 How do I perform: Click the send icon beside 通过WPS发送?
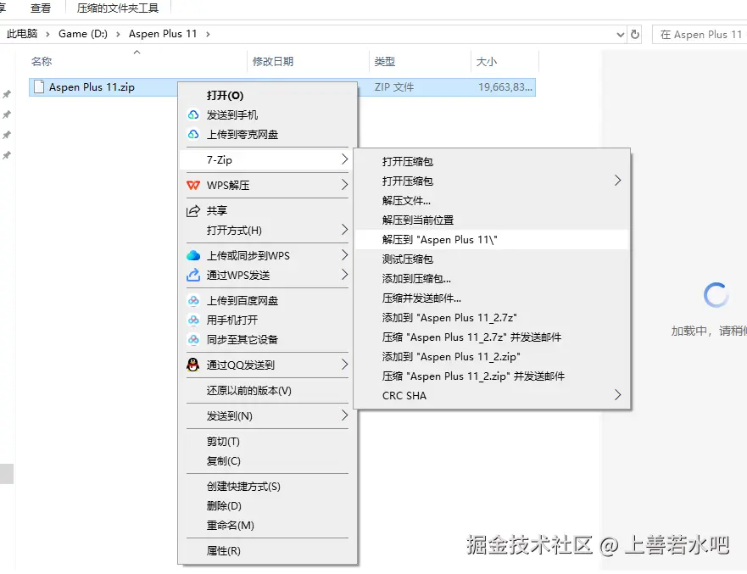click(x=193, y=275)
